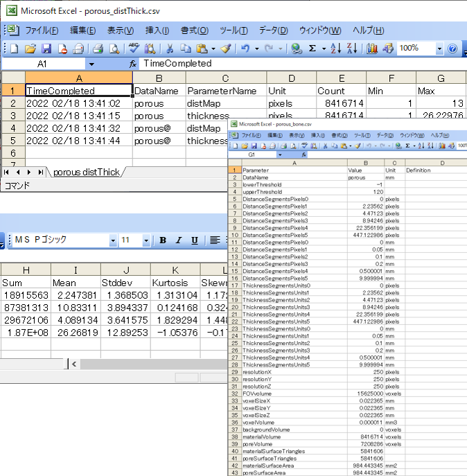Expand the Name Box dropdown arrow
This screenshot has width=467, height=476.
point(91,64)
